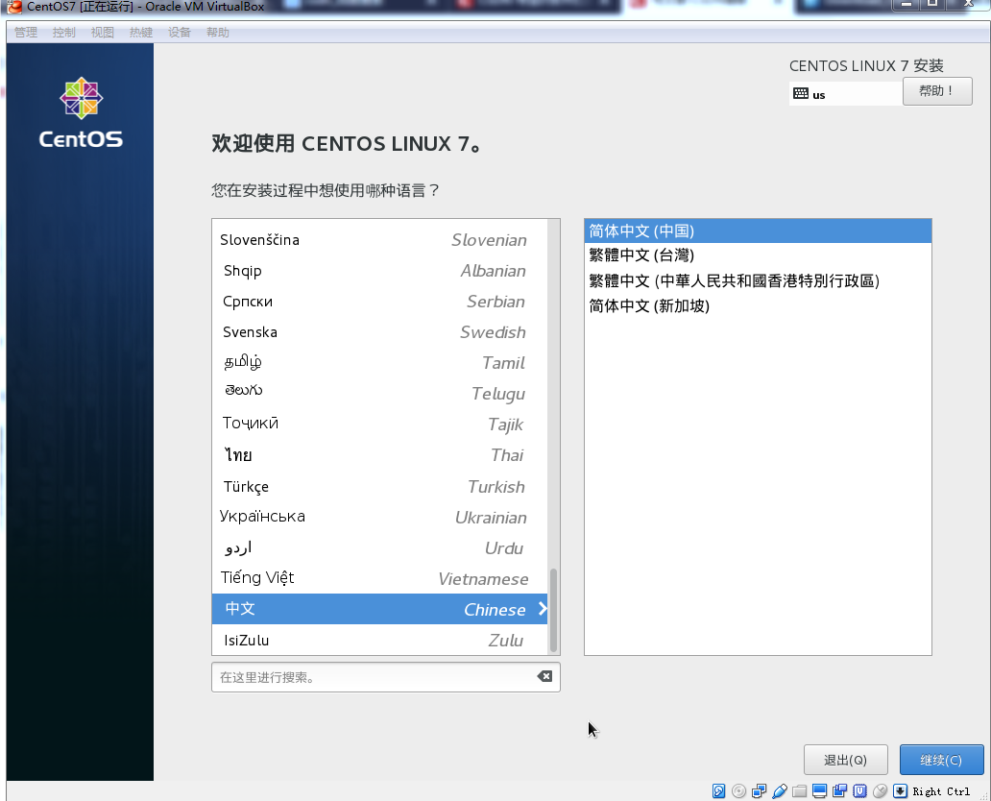The width and height of the screenshot is (991, 801).
Task: Open the 控制 menu
Action: [63, 31]
